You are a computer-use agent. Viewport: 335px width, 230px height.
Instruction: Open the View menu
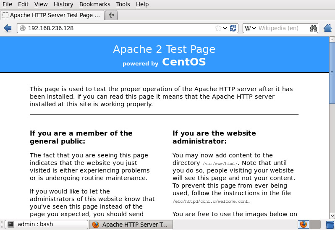pyautogui.click(x=41, y=4)
